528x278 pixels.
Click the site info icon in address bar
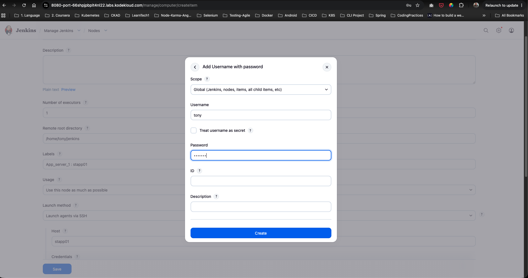pyautogui.click(x=46, y=5)
